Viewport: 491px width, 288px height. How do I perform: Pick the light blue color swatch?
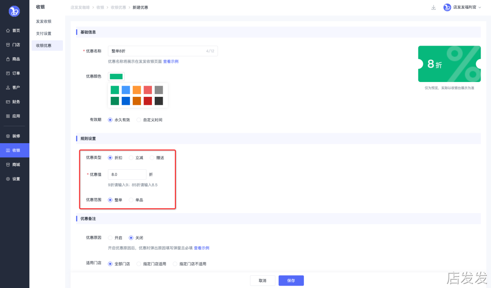(126, 90)
